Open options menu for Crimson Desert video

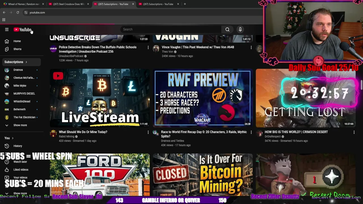tap(354, 132)
